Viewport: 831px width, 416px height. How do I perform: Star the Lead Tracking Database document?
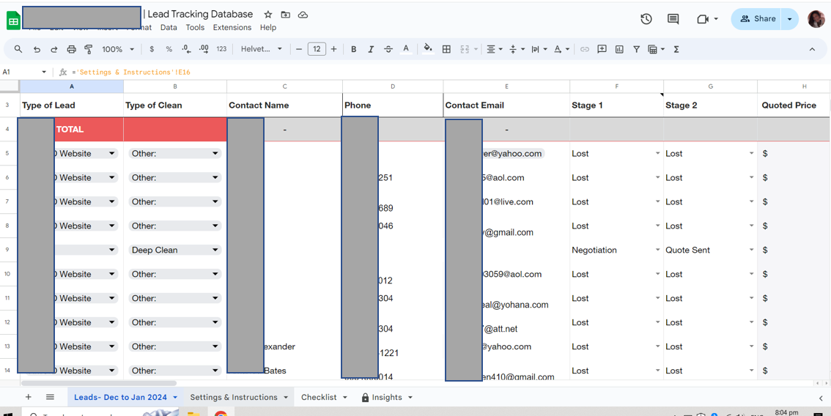268,15
